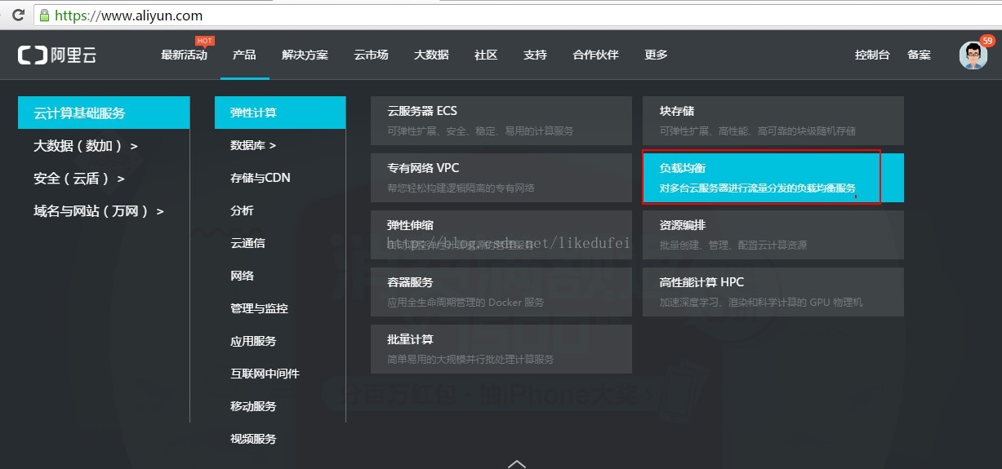Go to 云市场
The width and height of the screenshot is (1002, 469).
point(371,55)
